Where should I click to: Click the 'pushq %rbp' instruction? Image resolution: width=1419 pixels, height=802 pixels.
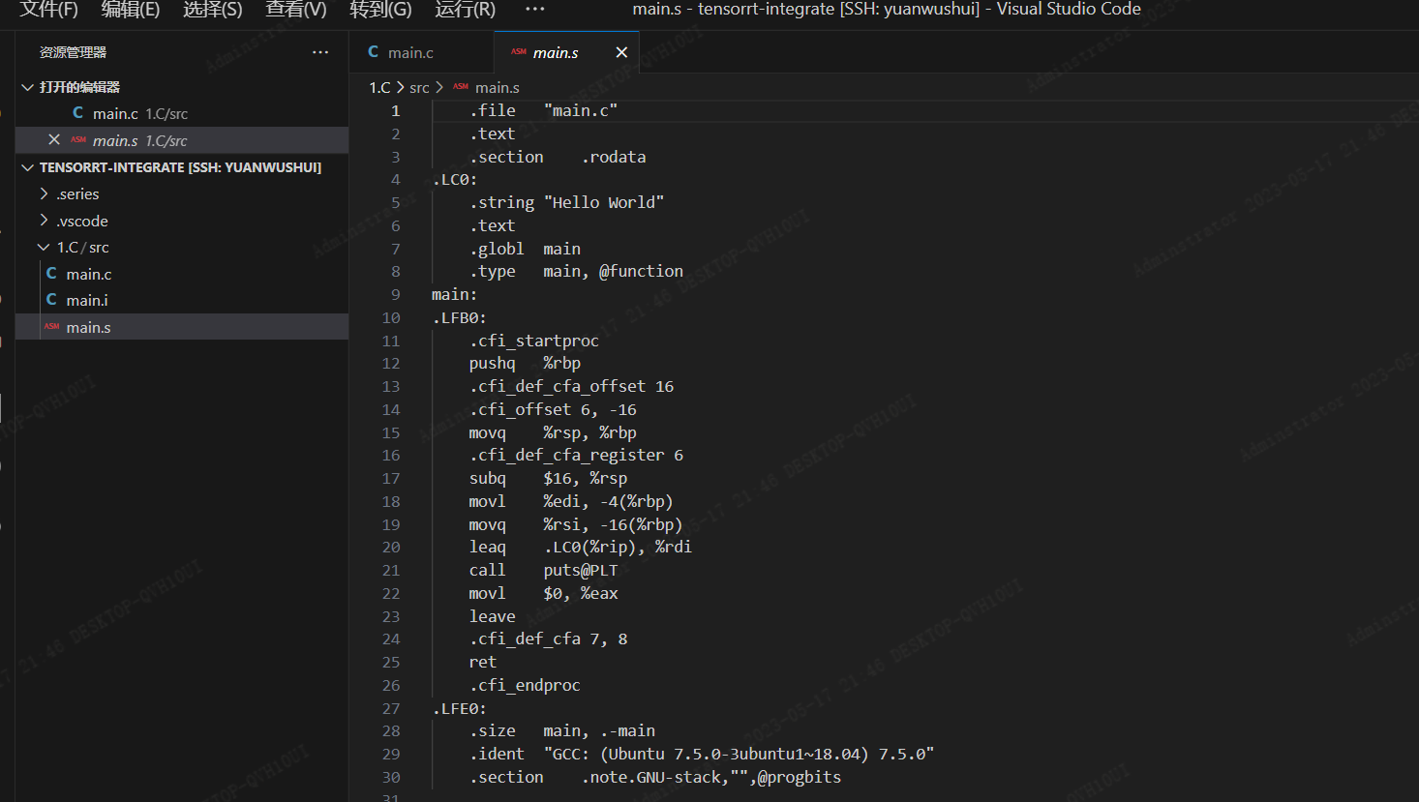pyautogui.click(x=525, y=363)
